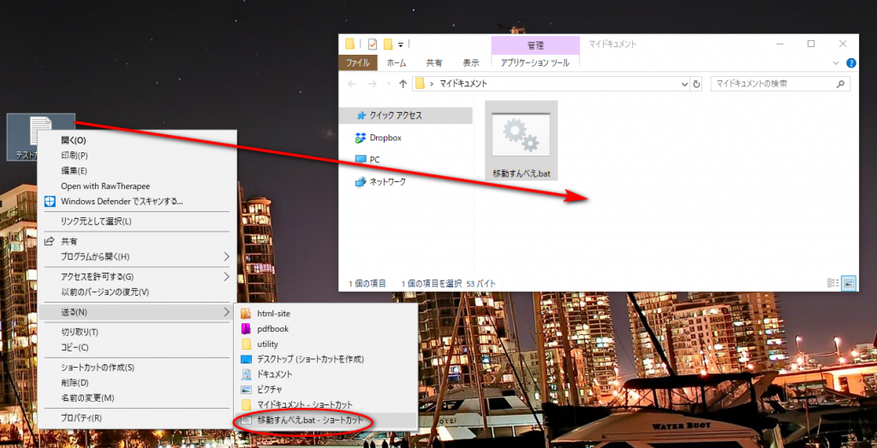Select ネットワーク in navigation pane
Image resolution: width=877 pixels, height=448 pixels.
387,181
